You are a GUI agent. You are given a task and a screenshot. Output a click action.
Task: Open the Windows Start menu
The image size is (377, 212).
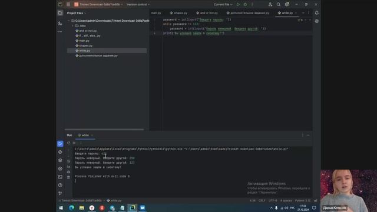point(61,208)
